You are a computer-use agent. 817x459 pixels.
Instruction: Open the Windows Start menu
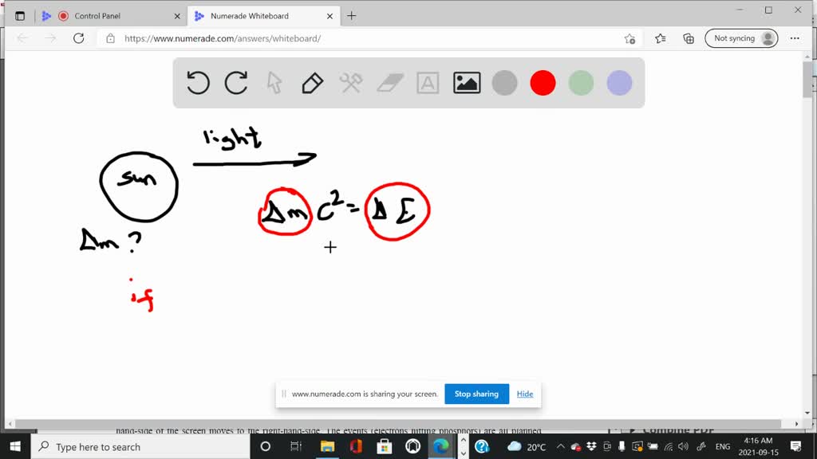[15, 446]
